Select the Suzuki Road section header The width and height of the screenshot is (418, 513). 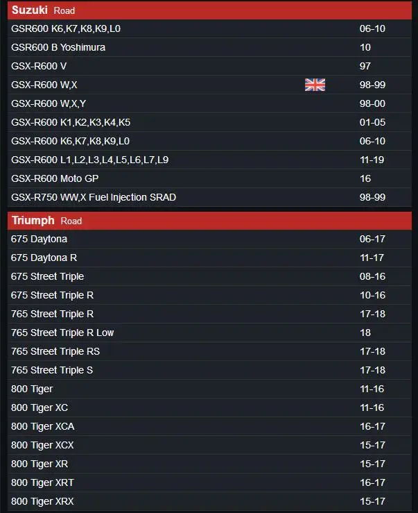[43, 10]
